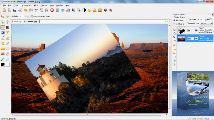Click the Undo arrow icon
The image size is (214, 120).
[26, 10]
